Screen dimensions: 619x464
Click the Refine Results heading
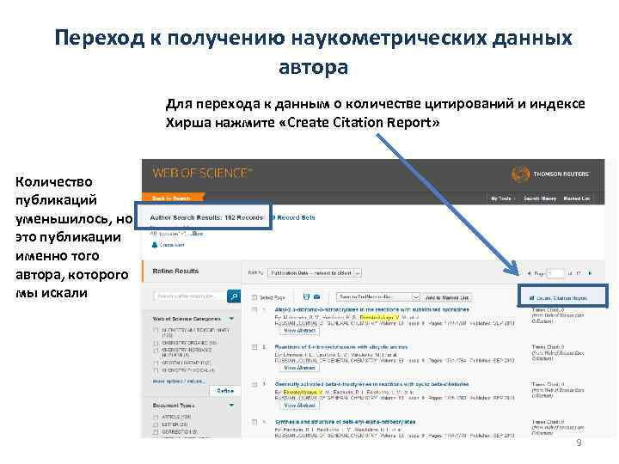coord(175,271)
